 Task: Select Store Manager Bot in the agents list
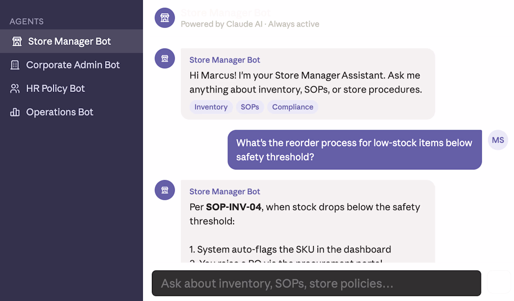(71, 41)
